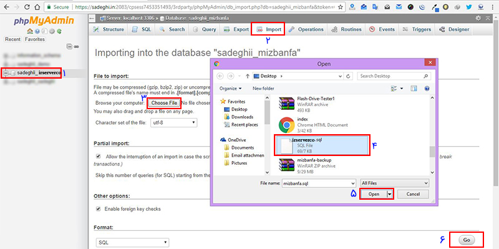Select index Chrome HTML Document file

321,125
